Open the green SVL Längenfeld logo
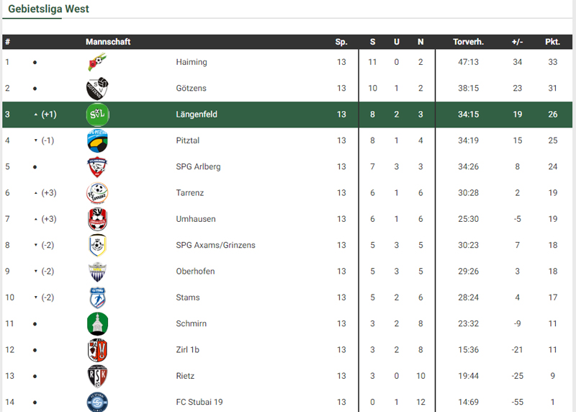 pyautogui.click(x=97, y=115)
